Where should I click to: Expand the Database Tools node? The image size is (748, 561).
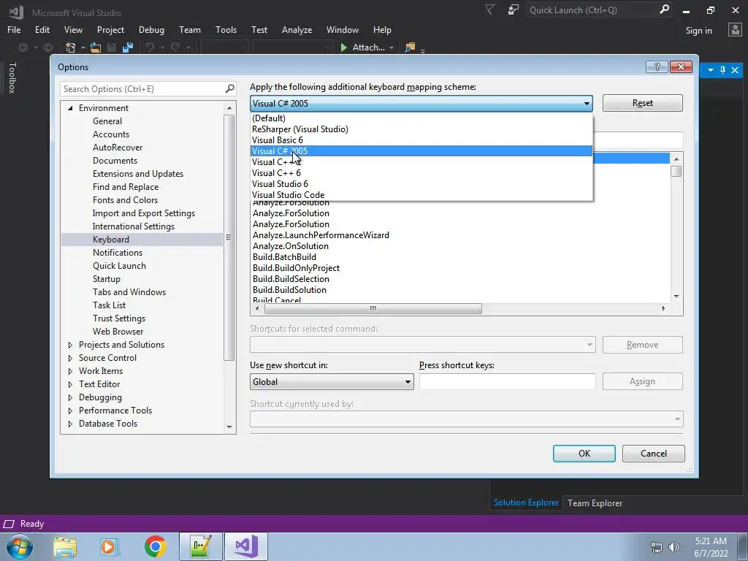coord(70,424)
